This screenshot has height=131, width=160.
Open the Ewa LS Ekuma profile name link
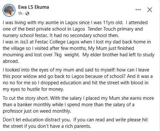[34, 7]
